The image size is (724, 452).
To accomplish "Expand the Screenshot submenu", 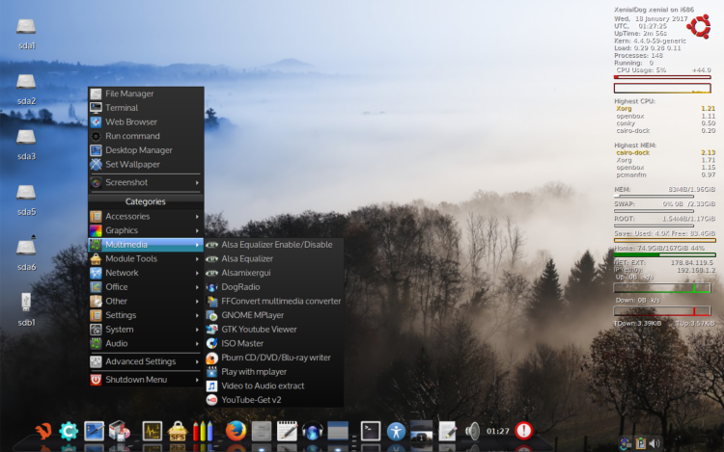I will click(146, 182).
